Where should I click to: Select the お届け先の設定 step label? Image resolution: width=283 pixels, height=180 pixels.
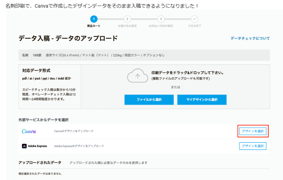pyautogui.click(x=127, y=26)
